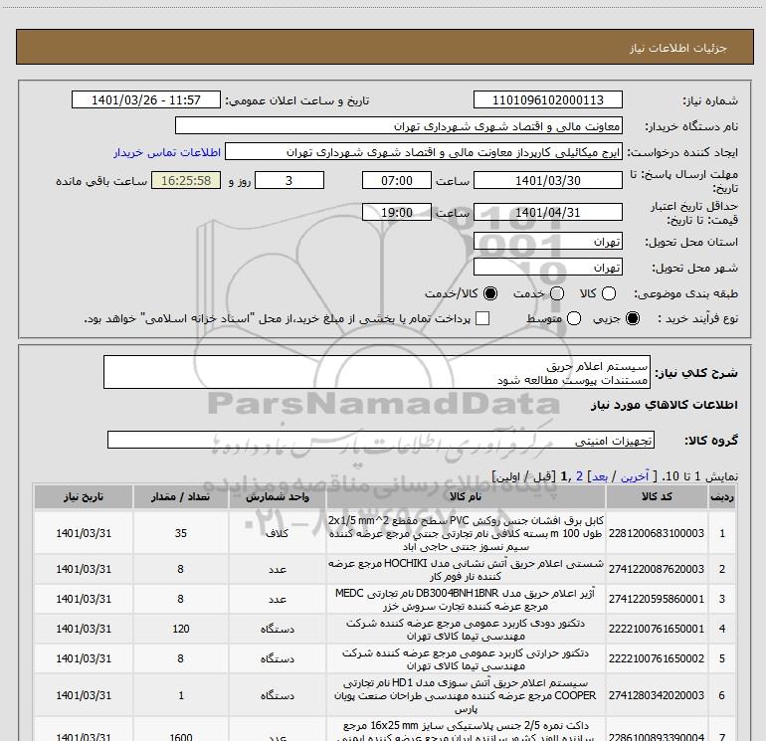
Task: Click product code 2741220087620003
Action: 657,569
